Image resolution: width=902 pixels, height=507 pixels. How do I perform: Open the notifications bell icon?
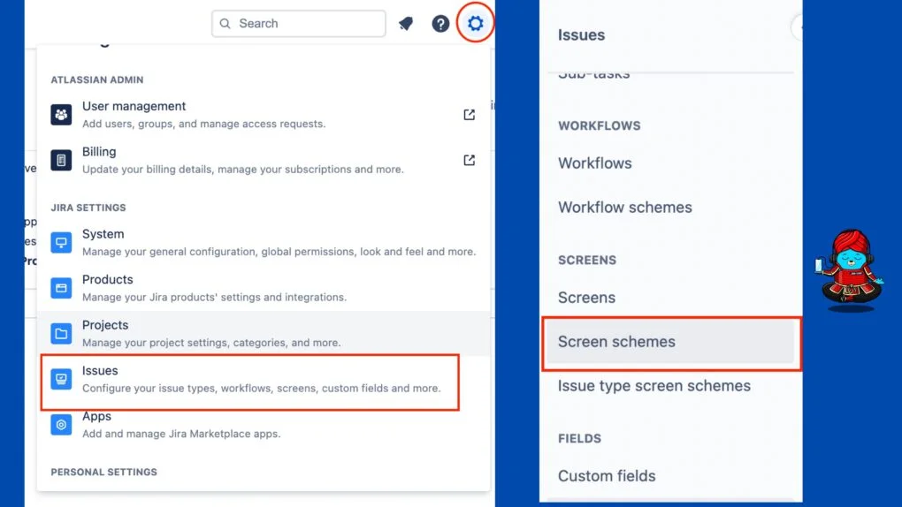click(x=406, y=24)
